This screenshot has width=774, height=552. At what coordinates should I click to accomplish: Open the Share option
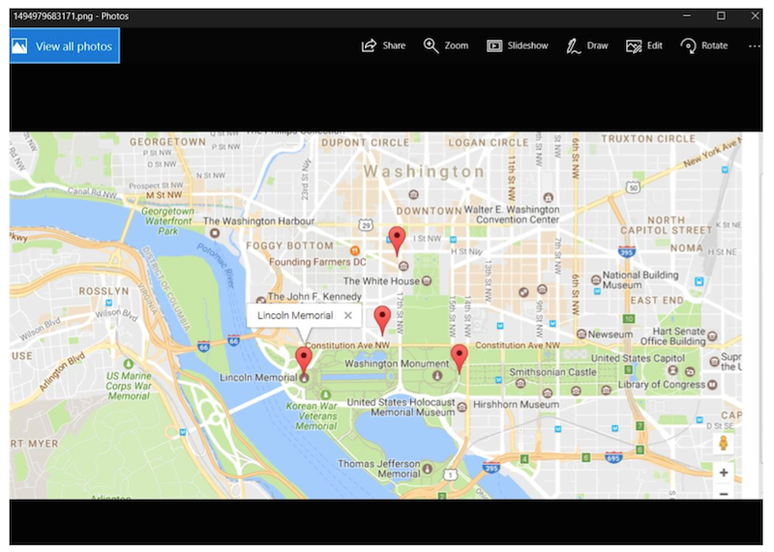tap(383, 45)
